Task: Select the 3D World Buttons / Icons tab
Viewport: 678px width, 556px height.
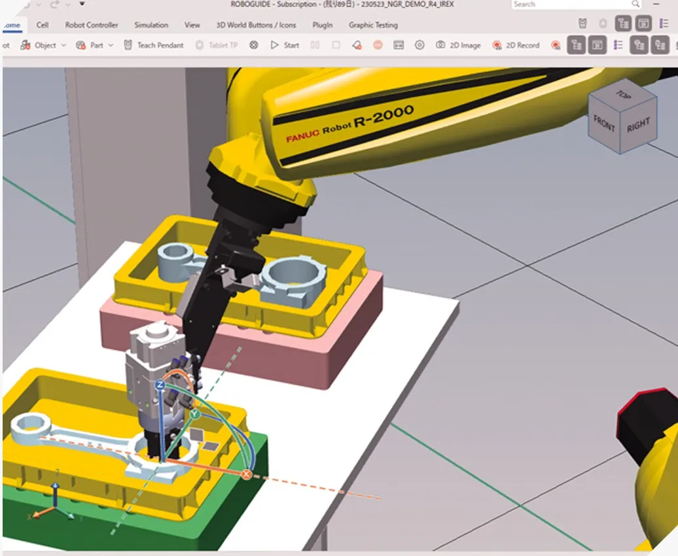Action: click(256, 25)
